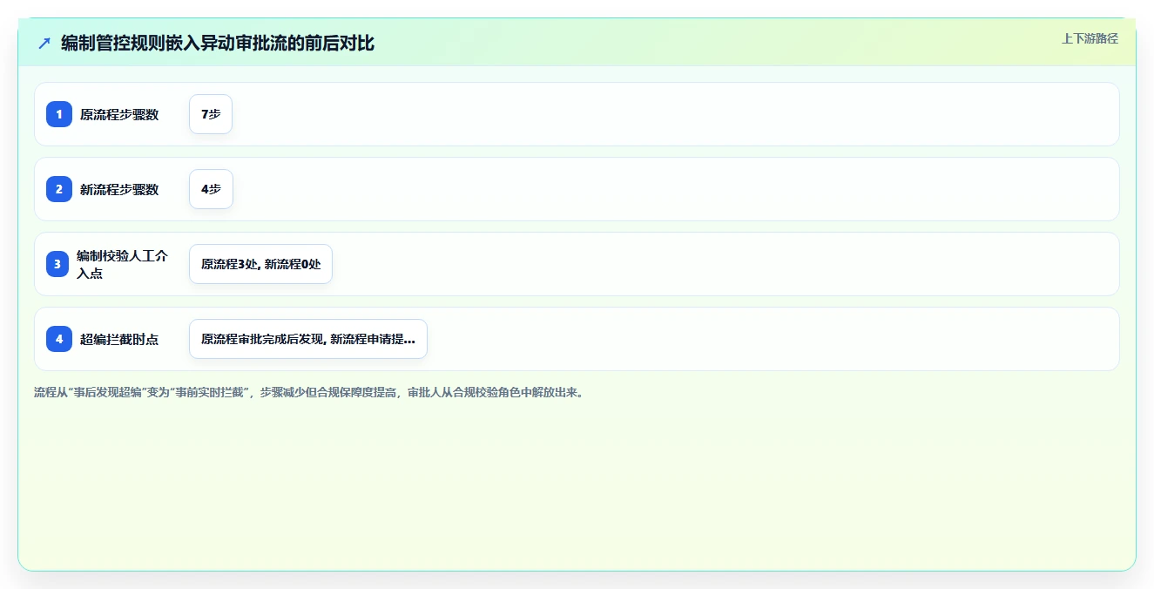The image size is (1154, 589).
Task: Select the 4步 value chip
Action: 211,189
